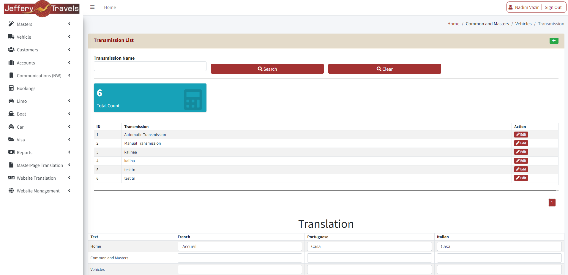The height and width of the screenshot is (275, 568).
Task: Click the globe icon for Website Management
Action: tap(11, 191)
